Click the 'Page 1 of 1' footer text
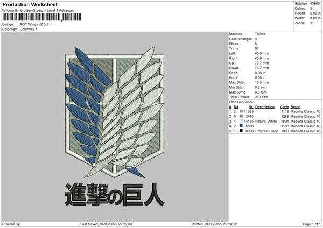The image size is (323, 228). (x=312, y=224)
